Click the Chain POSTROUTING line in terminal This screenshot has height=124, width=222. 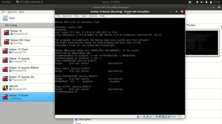(76, 76)
